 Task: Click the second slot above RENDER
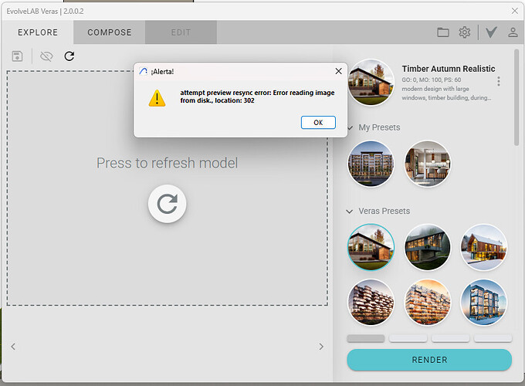point(408,338)
